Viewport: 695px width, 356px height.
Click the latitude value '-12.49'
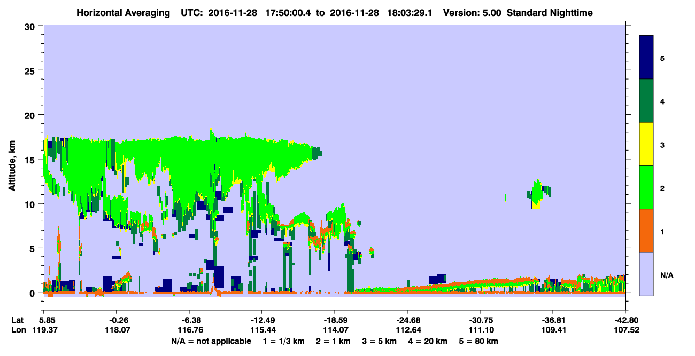262,320
